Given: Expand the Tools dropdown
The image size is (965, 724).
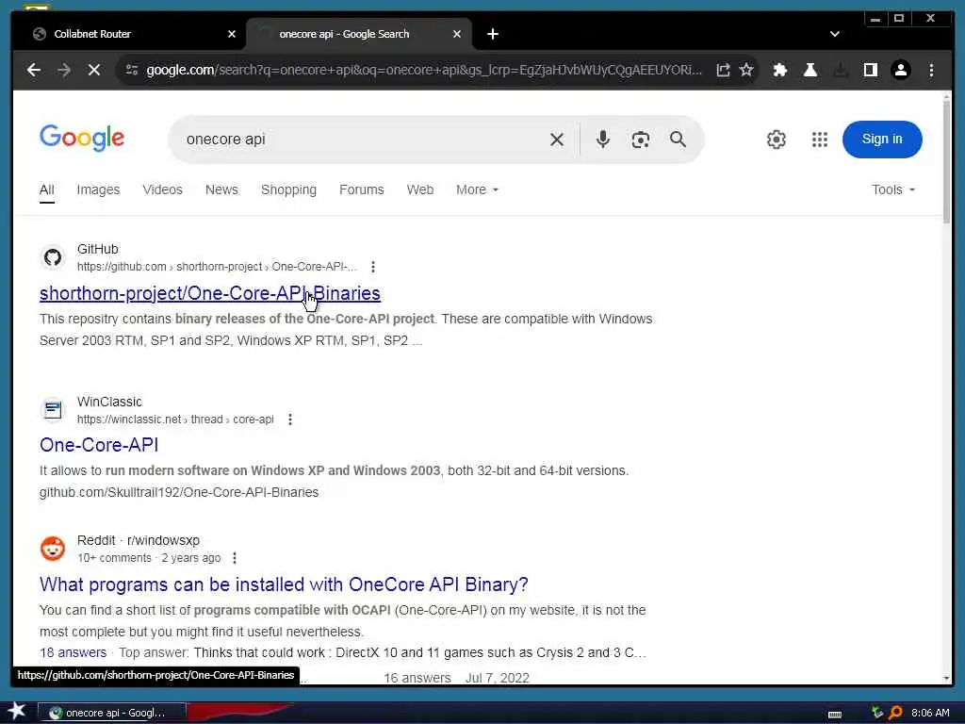Looking at the screenshot, I should coord(893,190).
